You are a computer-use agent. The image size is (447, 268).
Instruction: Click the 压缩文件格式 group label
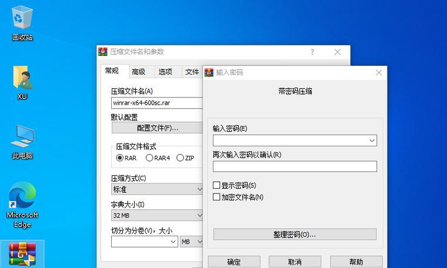coord(136,147)
